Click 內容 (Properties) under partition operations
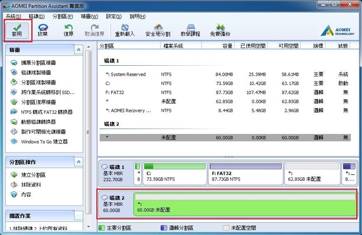This screenshot has width=362, height=235. pos(21,195)
